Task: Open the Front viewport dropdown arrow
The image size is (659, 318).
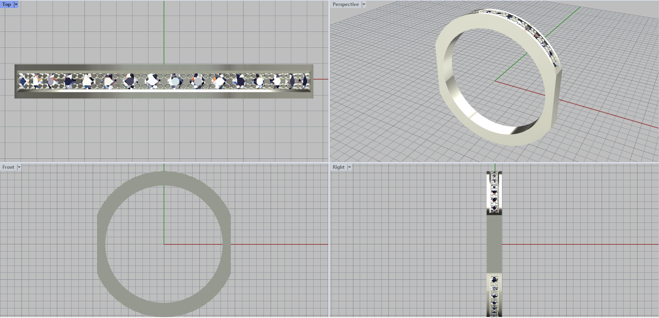Action: (19, 167)
